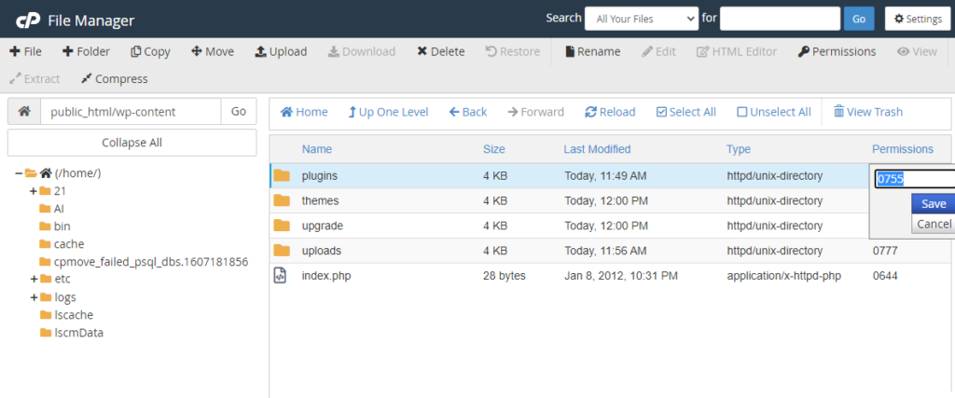Select the index.php file name
The image size is (955, 398).
coord(326,276)
